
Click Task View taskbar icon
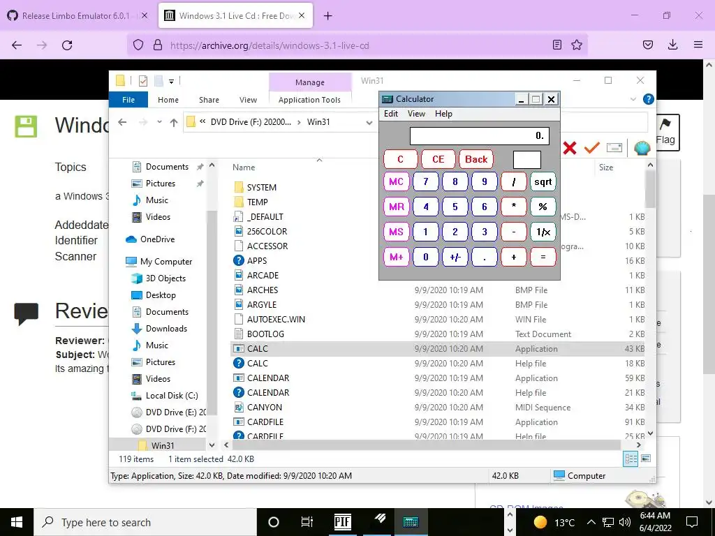coord(307,522)
